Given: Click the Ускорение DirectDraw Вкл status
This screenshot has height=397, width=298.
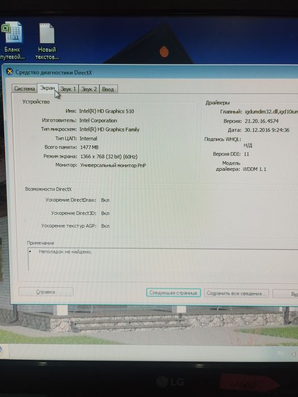Looking at the screenshot, I should pyautogui.click(x=105, y=200).
